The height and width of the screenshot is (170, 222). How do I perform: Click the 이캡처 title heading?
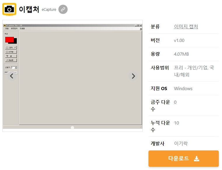pos(29,9)
